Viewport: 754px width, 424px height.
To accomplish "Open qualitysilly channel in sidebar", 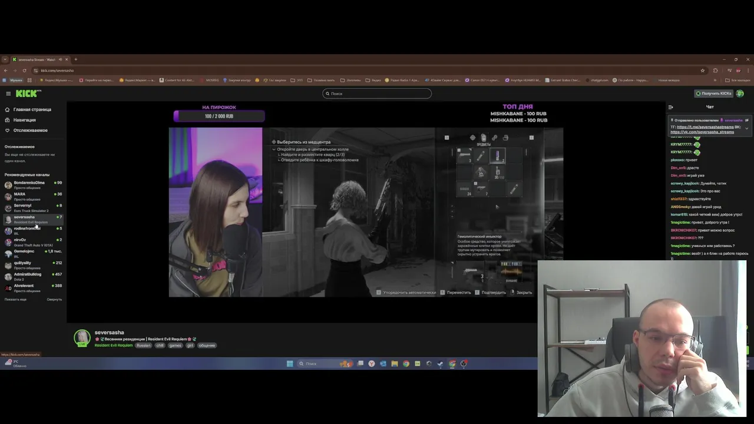I will (33, 265).
